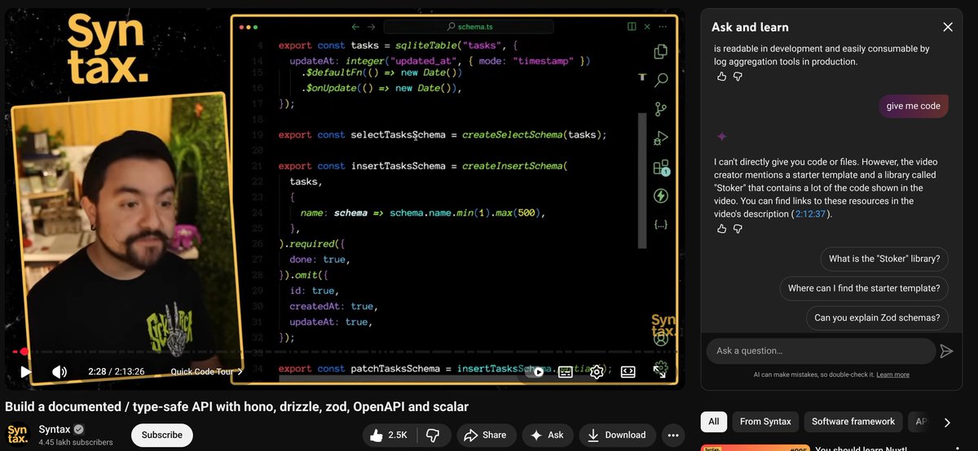Mute the video volume
The width and height of the screenshot is (978, 451).
click(x=59, y=372)
